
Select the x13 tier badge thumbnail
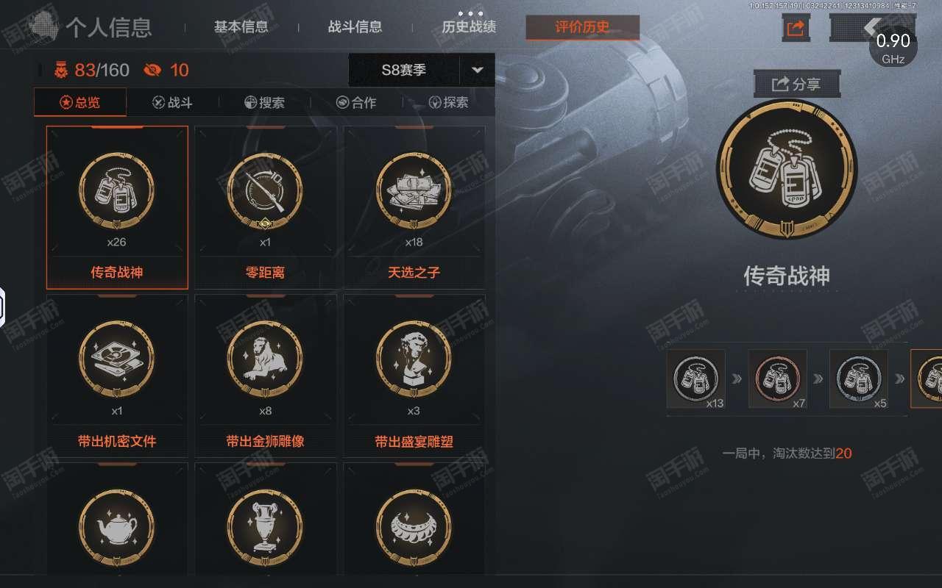[696, 379]
